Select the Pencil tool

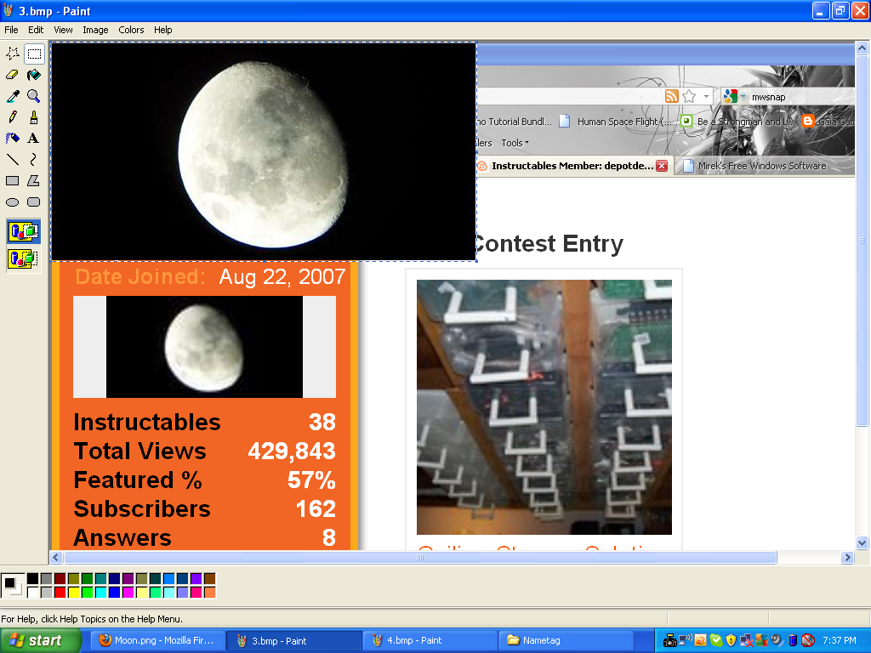point(13,117)
